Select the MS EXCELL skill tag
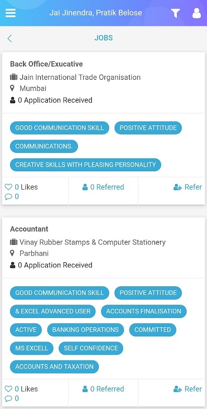207x409 pixels. tap(32, 348)
